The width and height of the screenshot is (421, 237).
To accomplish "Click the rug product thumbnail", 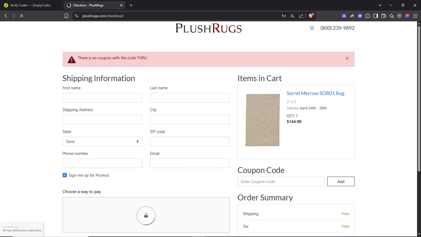I will coord(263,120).
